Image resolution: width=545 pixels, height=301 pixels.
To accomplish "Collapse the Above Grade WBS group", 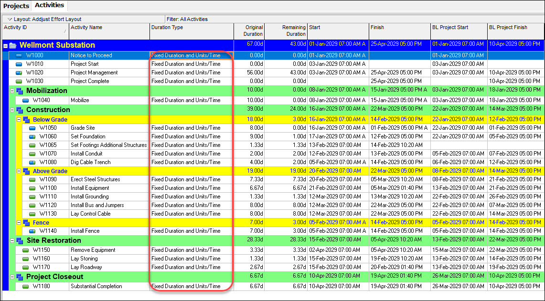I will (19, 171).
